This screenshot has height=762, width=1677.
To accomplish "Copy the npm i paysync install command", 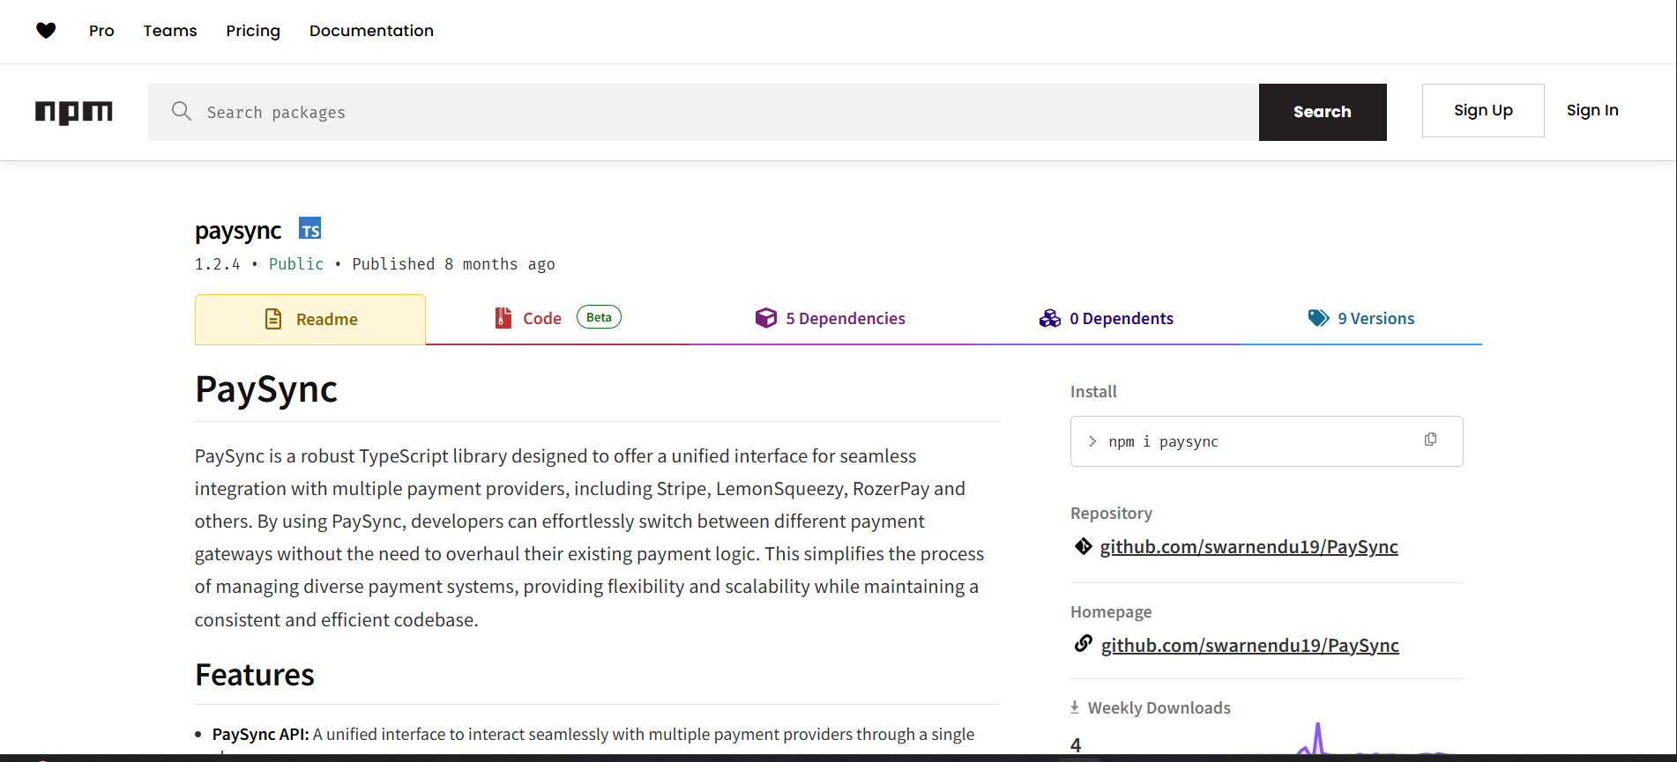I will (x=1430, y=440).
